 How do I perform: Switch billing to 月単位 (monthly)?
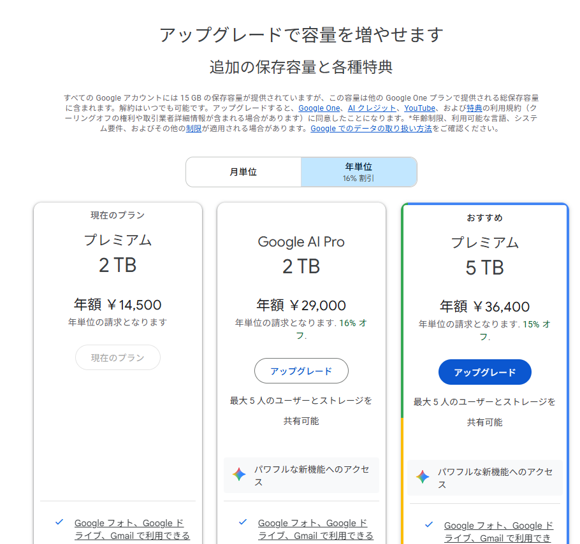(x=243, y=172)
